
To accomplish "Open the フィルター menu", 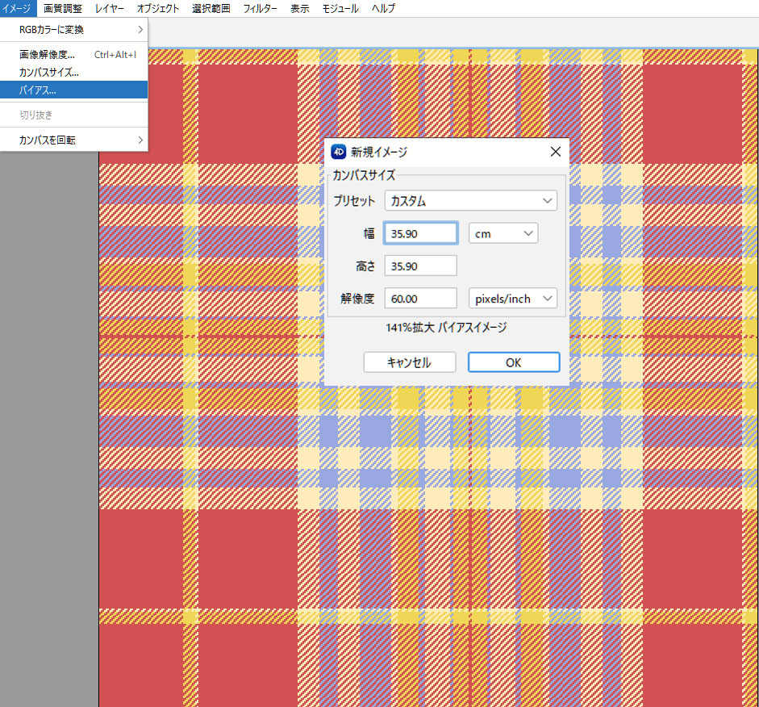I will (260, 8).
